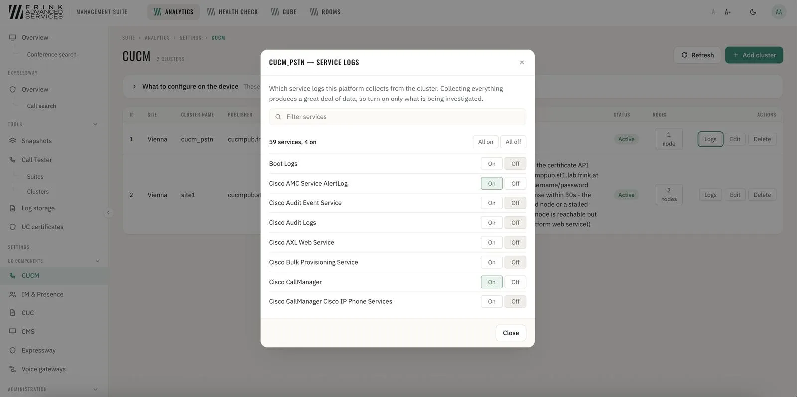
Task: Turn all services on with All on
Action: point(486,142)
